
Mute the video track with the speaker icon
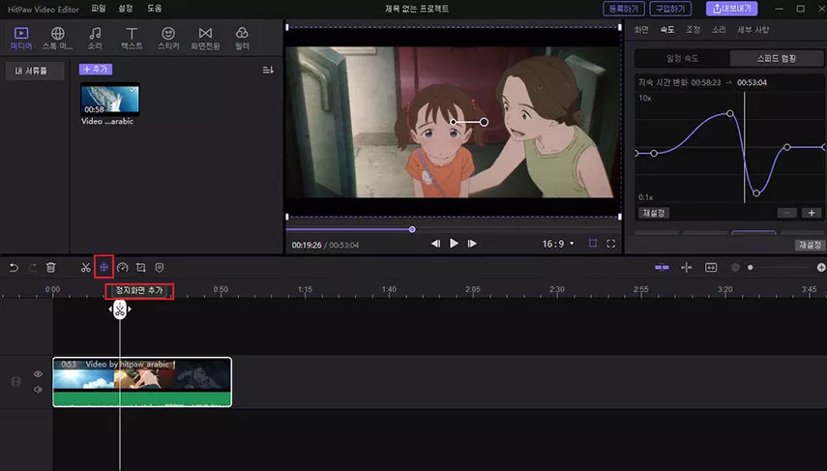click(x=38, y=390)
